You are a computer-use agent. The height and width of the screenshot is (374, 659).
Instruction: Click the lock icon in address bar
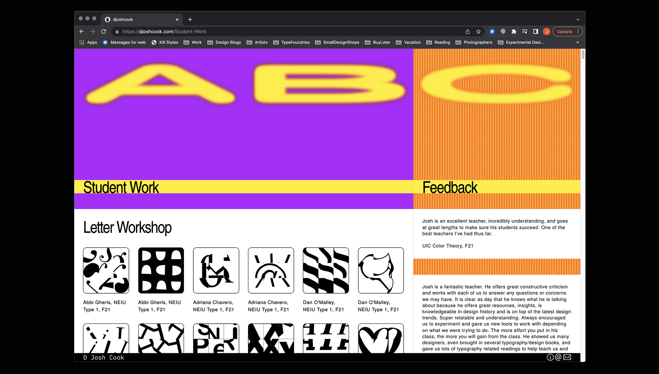117,32
